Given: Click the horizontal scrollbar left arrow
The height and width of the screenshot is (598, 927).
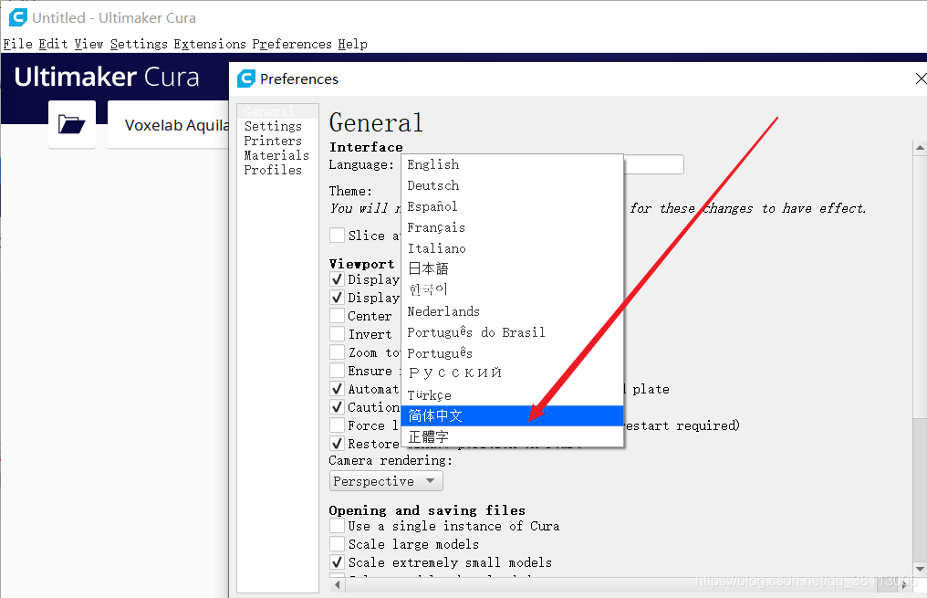Looking at the screenshot, I should click(x=337, y=585).
